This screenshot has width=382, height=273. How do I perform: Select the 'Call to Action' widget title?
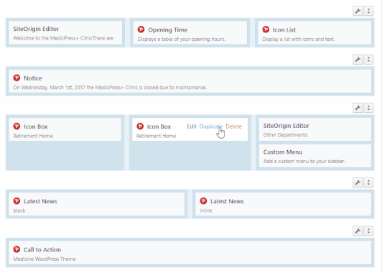tap(42, 249)
